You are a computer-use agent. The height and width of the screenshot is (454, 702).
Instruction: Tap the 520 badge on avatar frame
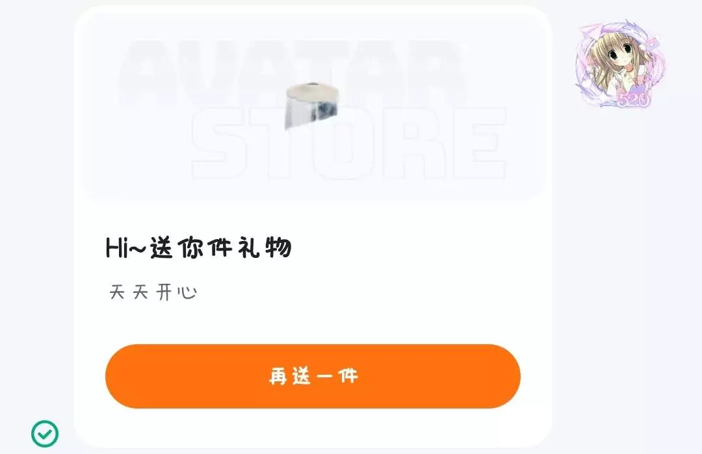tap(634, 100)
